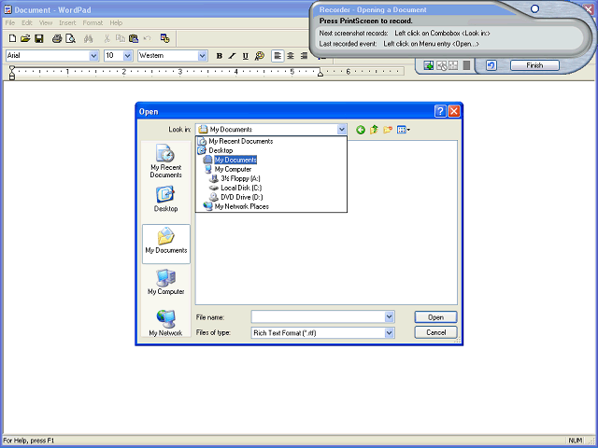The width and height of the screenshot is (598, 448).
Task: Click the Cancel button in dialog
Action: [x=435, y=332]
